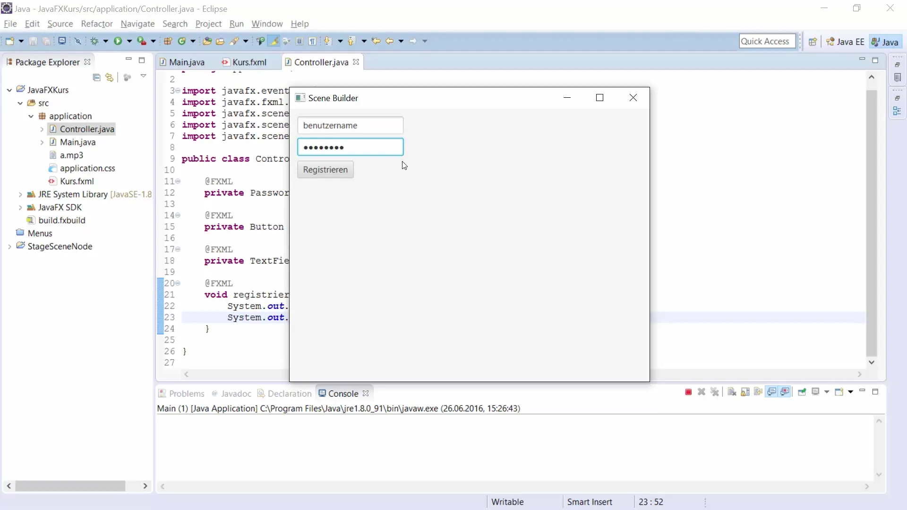Click the green Run toolbar icon
907x510 pixels.
[x=118, y=41]
